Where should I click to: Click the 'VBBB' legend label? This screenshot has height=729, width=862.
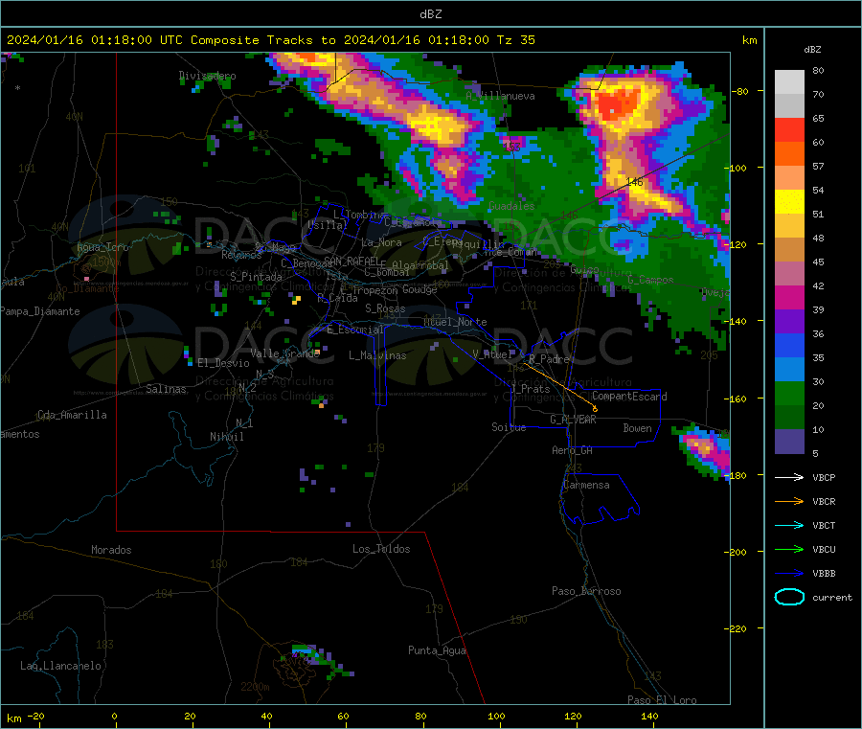pos(824,574)
